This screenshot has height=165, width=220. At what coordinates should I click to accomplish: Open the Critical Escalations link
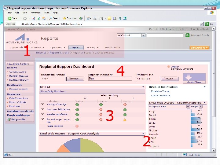pyautogui.click(x=161, y=95)
